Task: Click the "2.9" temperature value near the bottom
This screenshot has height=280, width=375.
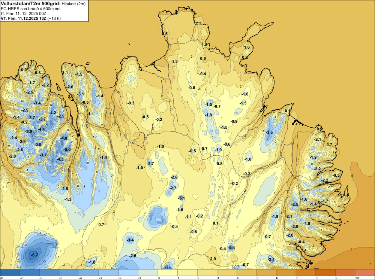Action: (x=213, y=259)
